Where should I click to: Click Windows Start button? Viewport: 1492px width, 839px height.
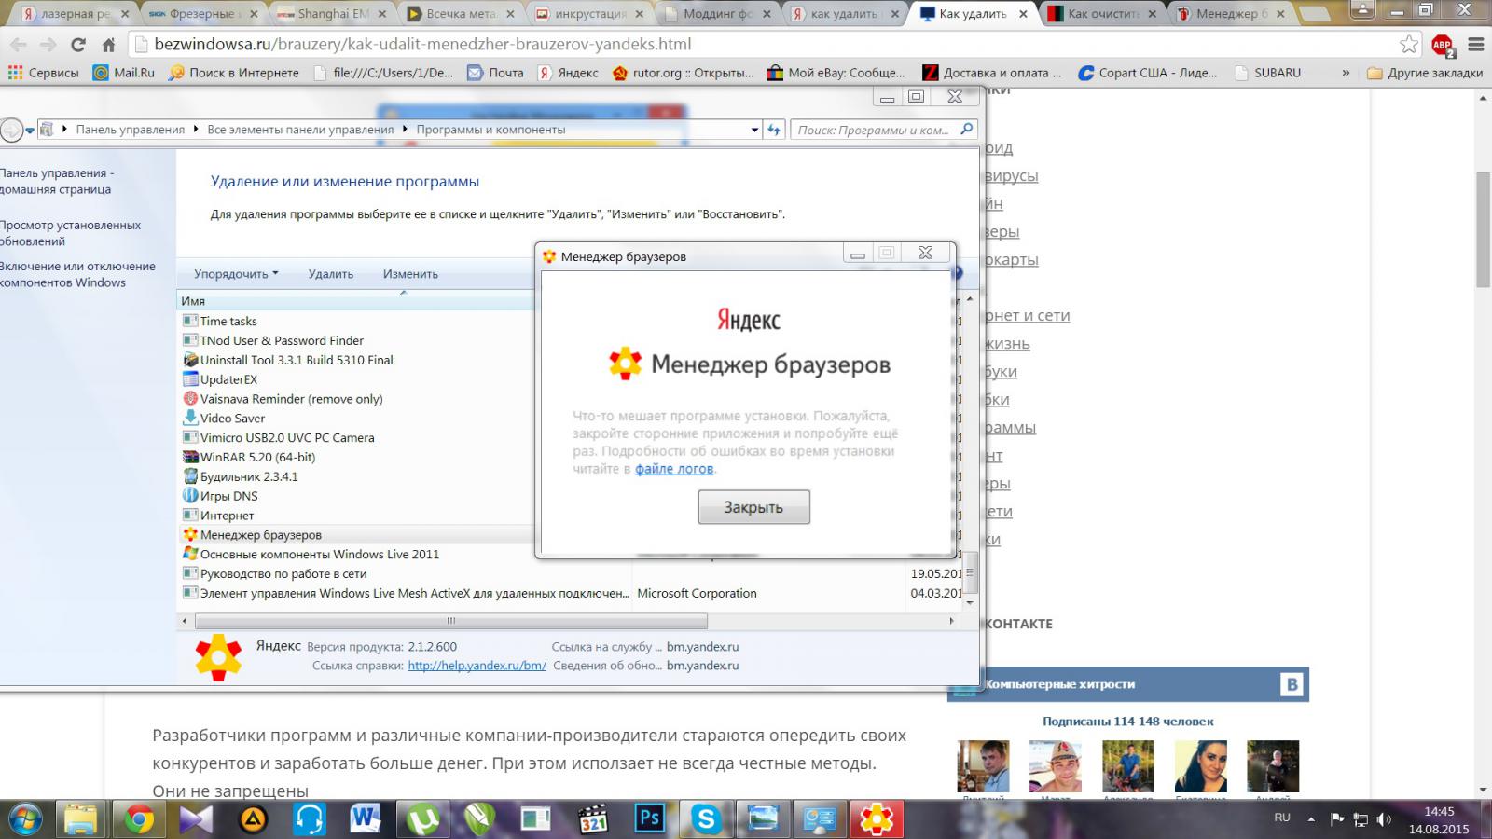[x=25, y=819]
